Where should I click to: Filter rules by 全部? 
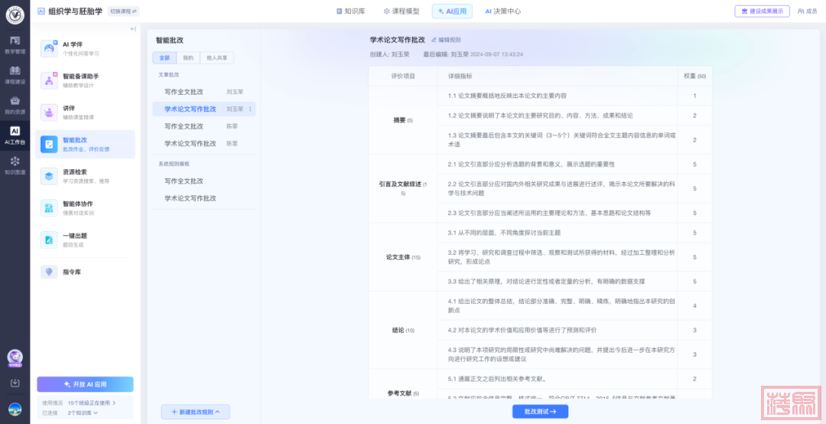tap(164, 58)
